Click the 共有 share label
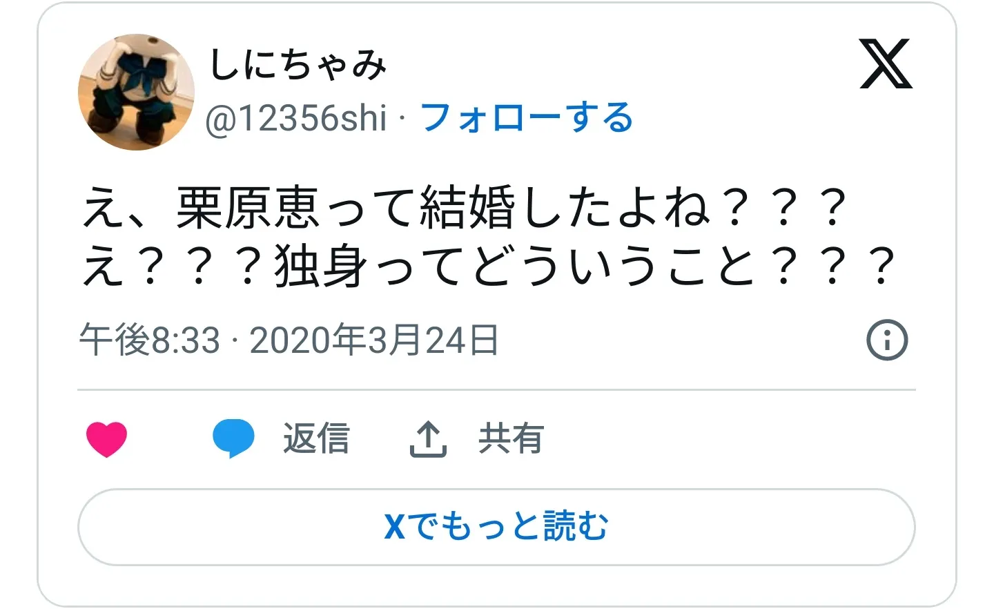The height and width of the screenshot is (609, 994). pyautogui.click(x=511, y=438)
